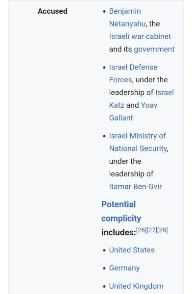192x294 pixels.
Task: Open the United States link
Action: tap(132, 250)
